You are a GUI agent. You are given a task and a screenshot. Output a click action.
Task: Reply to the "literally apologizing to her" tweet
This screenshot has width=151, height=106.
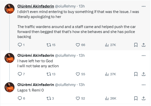[x=20, y=45]
